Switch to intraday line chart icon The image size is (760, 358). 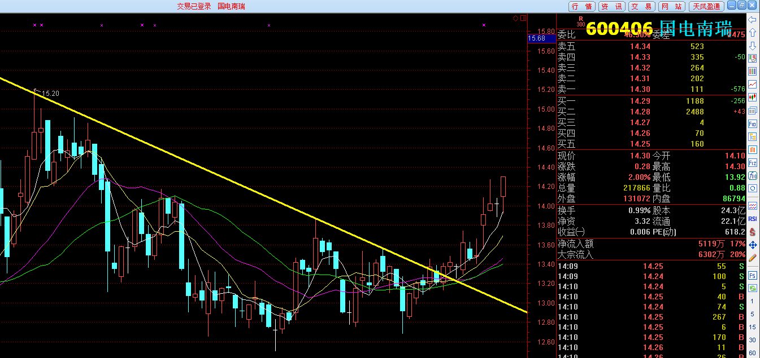752,85
